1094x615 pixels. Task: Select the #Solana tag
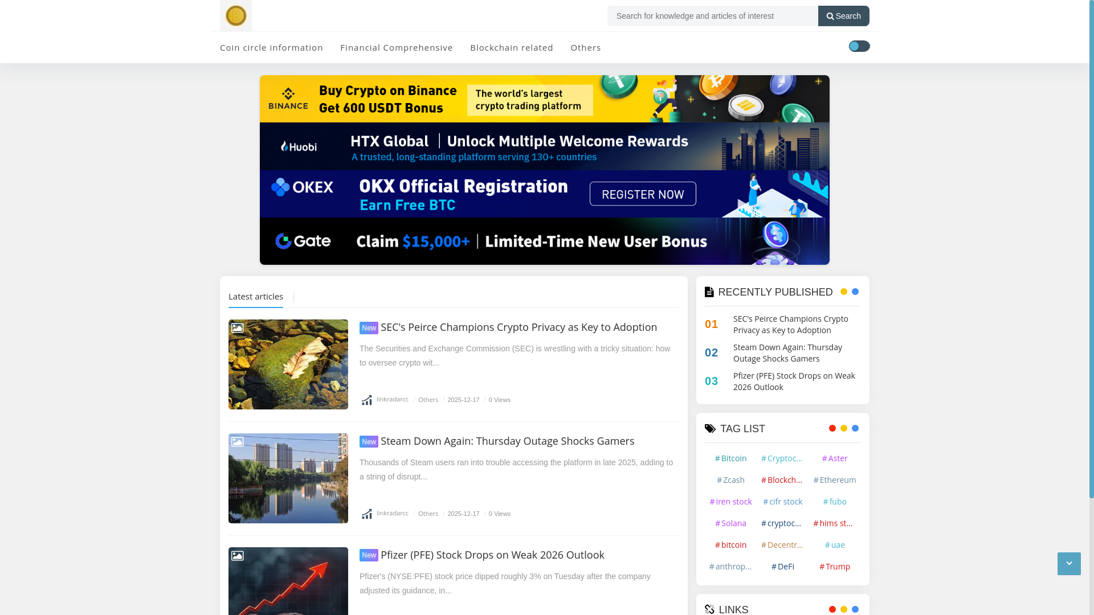[730, 523]
